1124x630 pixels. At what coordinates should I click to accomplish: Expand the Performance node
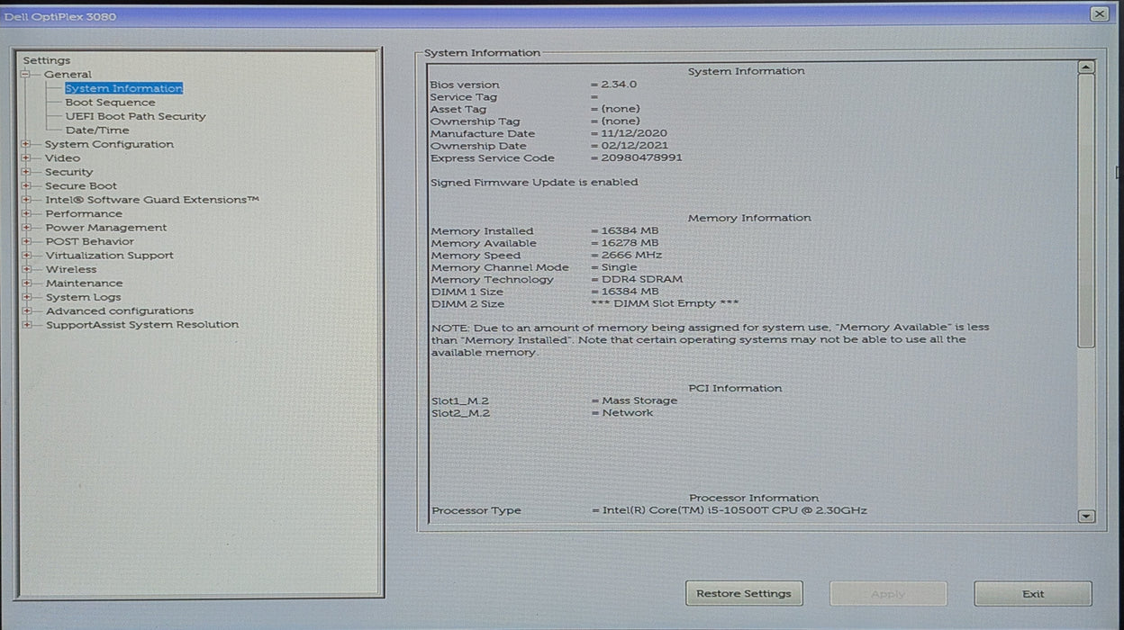click(x=26, y=214)
